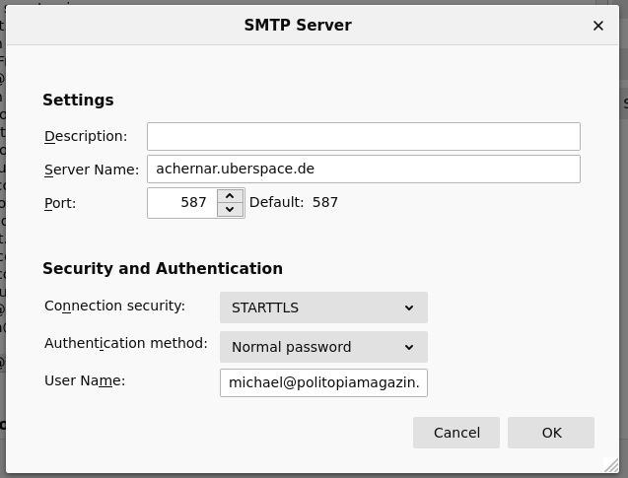Confirm settings with OK button
Viewport: 628px width, 478px height.
(x=551, y=433)
